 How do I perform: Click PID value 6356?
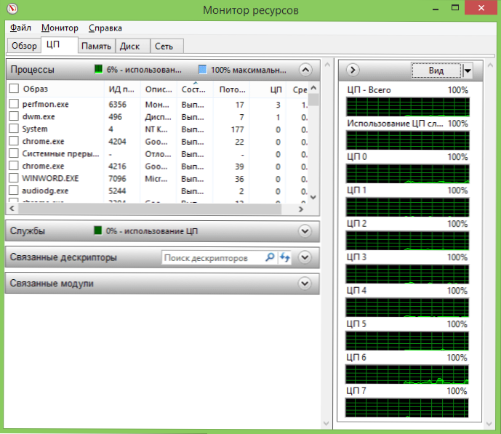117,105
